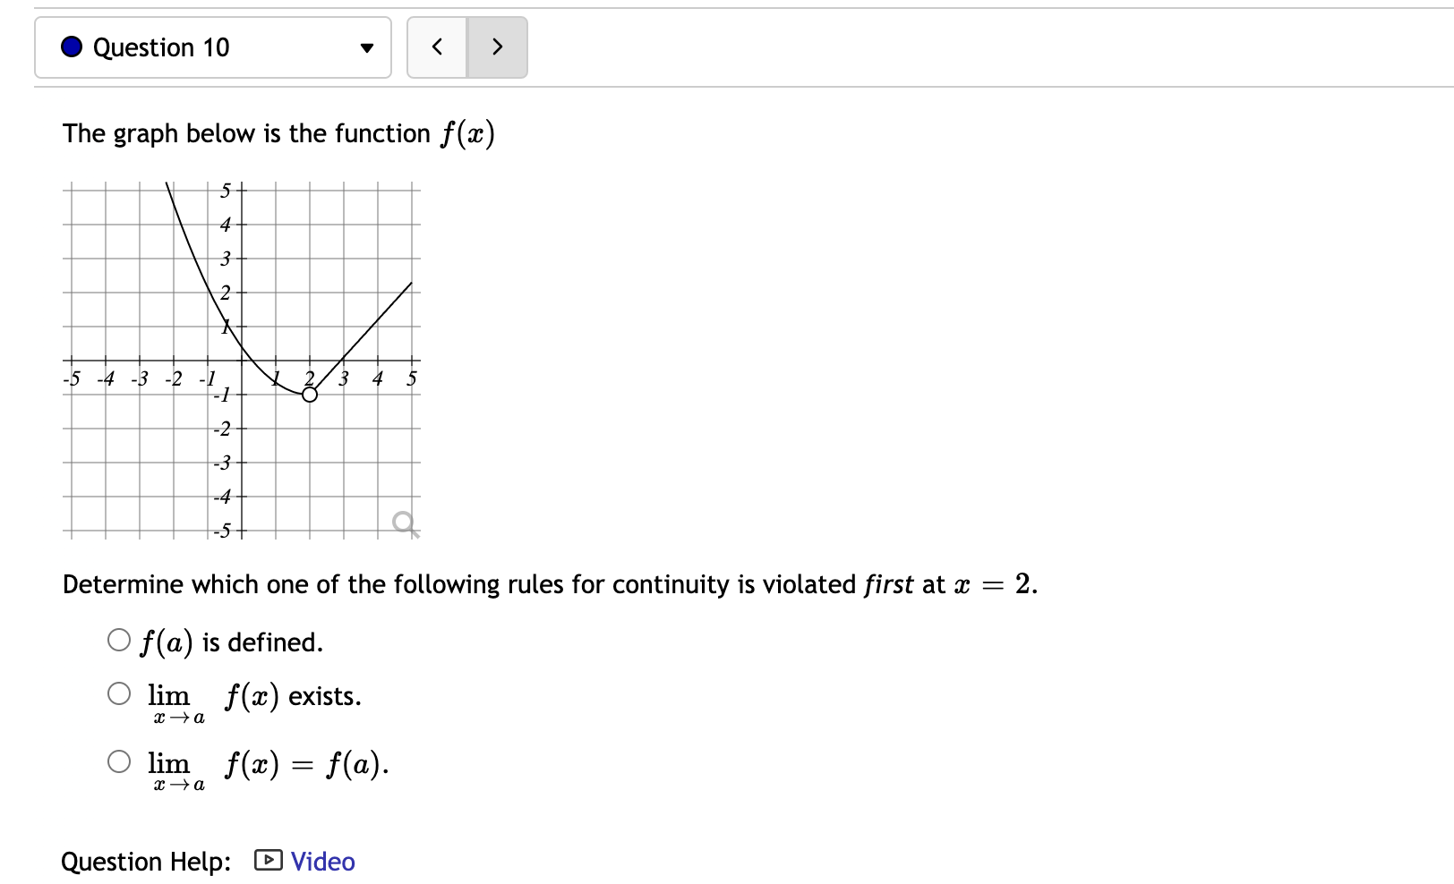The height and width of the screenshot is (884, 1454).
Task: Open the Video help link
Action: coord(321,861)
